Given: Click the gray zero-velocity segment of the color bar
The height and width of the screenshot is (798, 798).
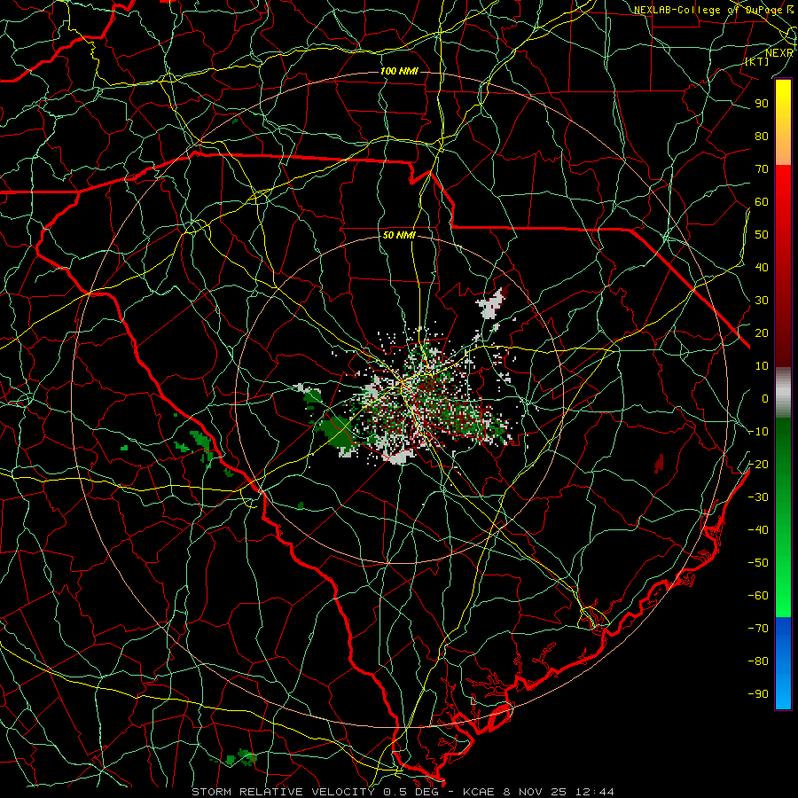Looking at the screenshot, I should tap(783, 393).
